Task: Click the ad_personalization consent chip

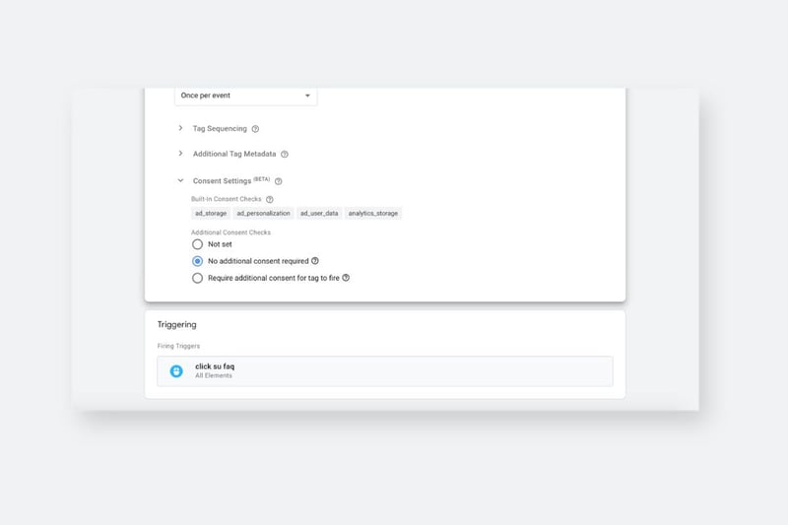Action: 263,214
